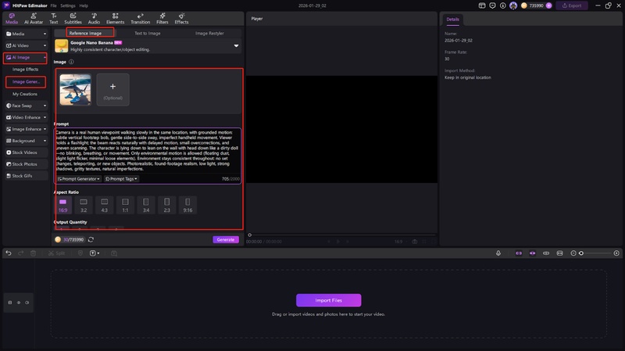Select the 1:1 aspect ratio
The image size is (625, 351).
coord(124,205)
